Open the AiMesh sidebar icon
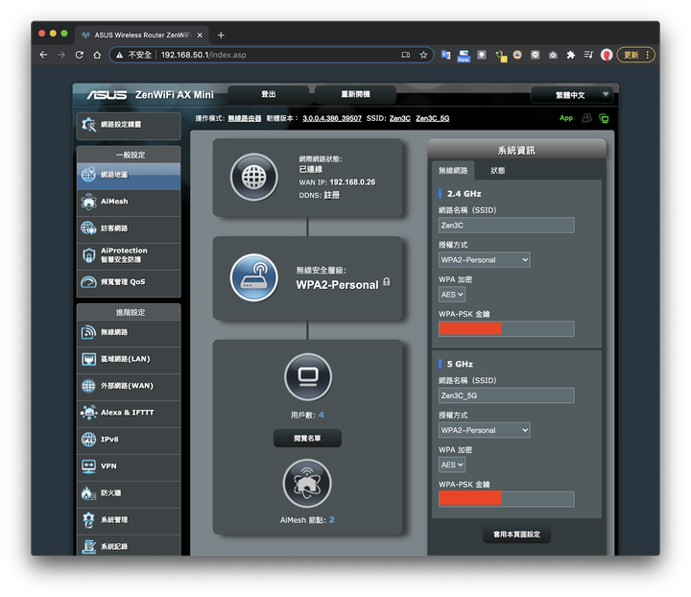Screen dimensions: 691x597 [88, 202]
